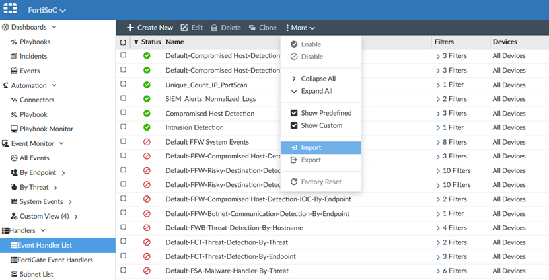Click the Delete trash icon
Viewport: 549px width, 280px height.
click(x=214, y=28)
